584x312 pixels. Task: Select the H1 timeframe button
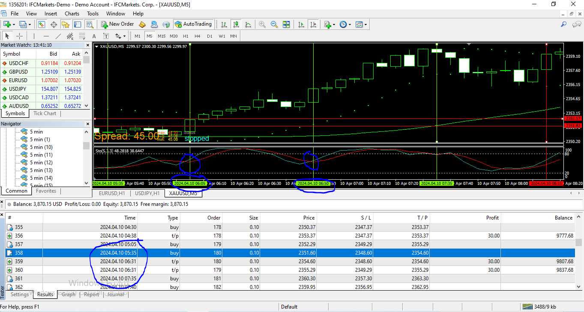pos(186,36)
